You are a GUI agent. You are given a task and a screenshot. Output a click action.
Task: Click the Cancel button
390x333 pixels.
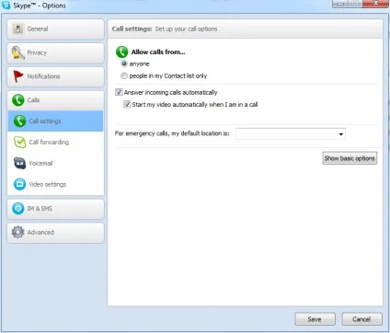point(361,319)
